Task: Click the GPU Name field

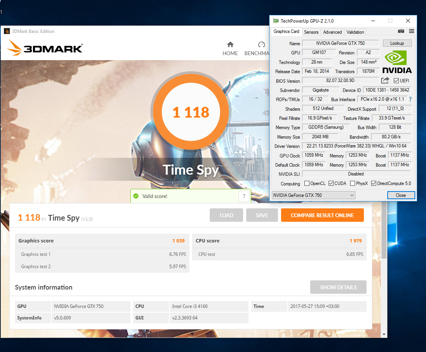Action: pos(340,43)
